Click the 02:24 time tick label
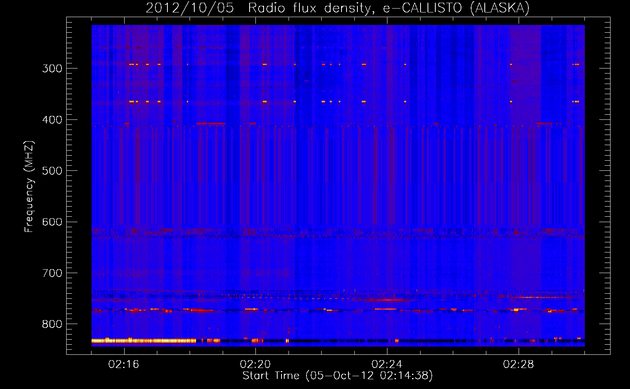Screen dimensions: 630x389 387,364
